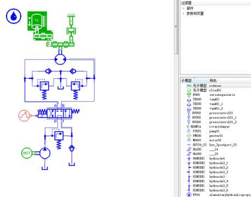Click the green MOT prime mover icon
The width and height of the screenshot is (251, 197).
click(27, 153)
